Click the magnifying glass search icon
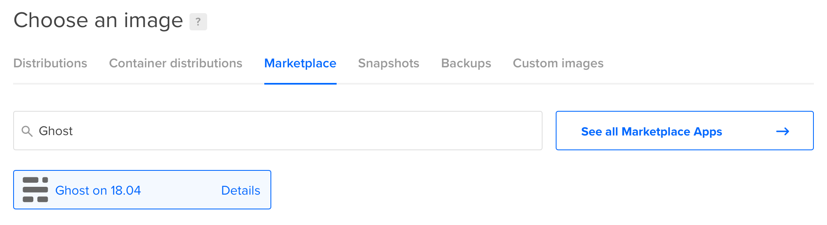 pyautogui.click(x=27, y=131)
